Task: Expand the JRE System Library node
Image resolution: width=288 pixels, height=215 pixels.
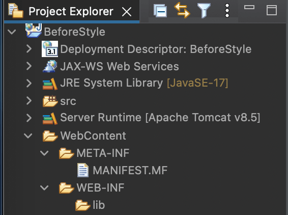Action: (29, 83)
